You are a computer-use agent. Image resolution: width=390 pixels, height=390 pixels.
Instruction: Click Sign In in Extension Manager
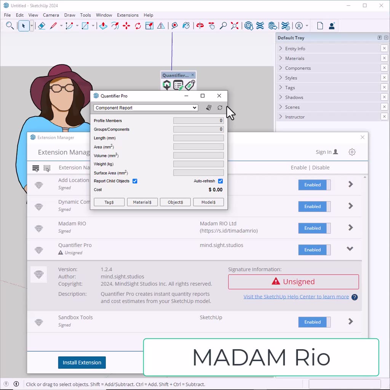327,152
